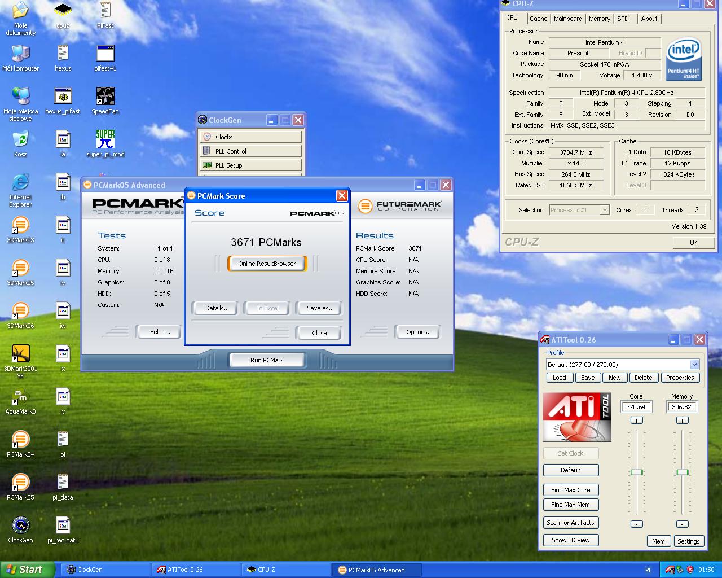Open Clocks section in ClockGen
722x578 pixels.
pos(250,137)
